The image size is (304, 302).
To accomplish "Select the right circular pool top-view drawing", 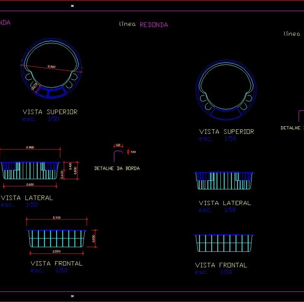I will [x=226, y=90].
